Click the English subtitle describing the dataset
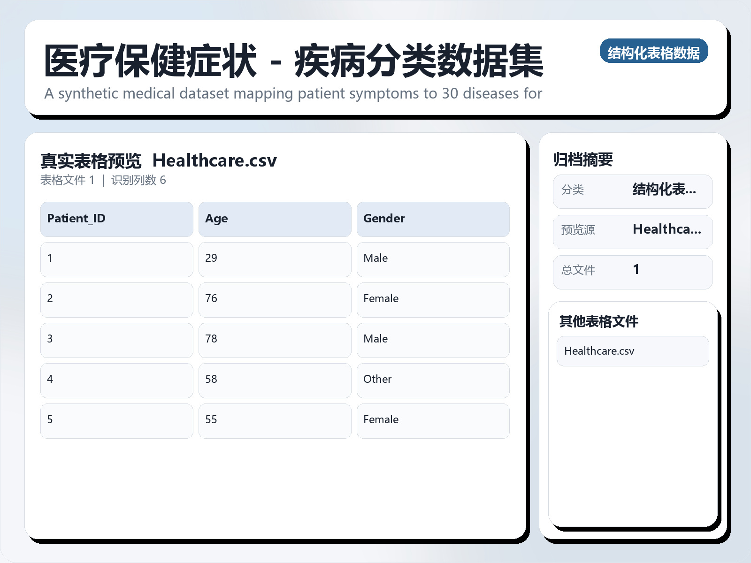This screenshot has height=563, width=751. click(293, 93)
